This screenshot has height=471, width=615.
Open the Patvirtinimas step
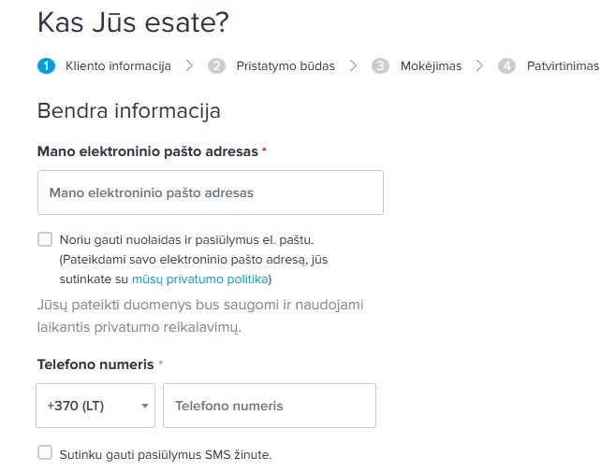[562, 65]
